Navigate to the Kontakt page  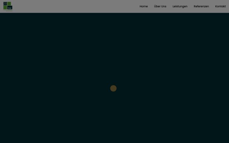tap(220, 6)
